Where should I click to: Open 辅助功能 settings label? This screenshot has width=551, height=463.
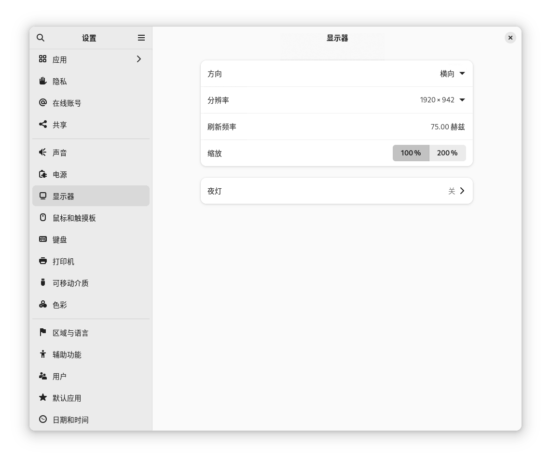tap(67, 355)
